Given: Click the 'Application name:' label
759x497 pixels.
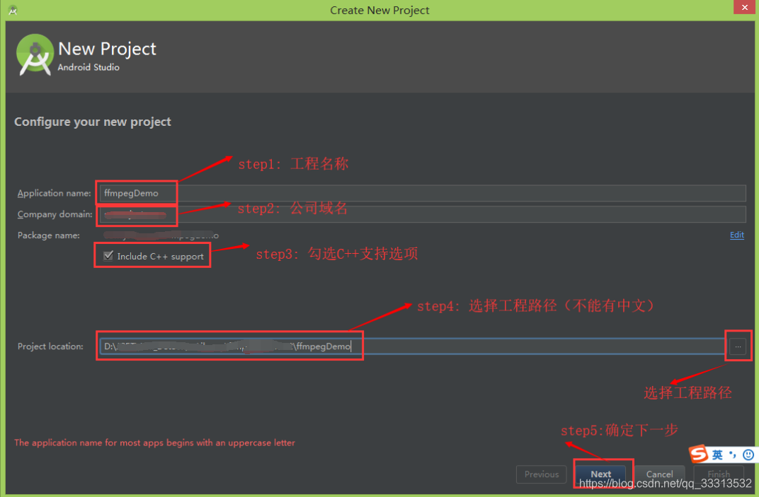Looking at the screenshot, I should [x=55, y=194].
